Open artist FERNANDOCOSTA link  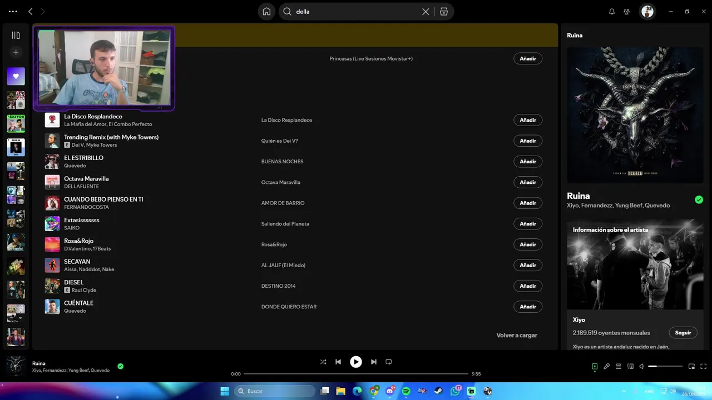tap(86, 207)
